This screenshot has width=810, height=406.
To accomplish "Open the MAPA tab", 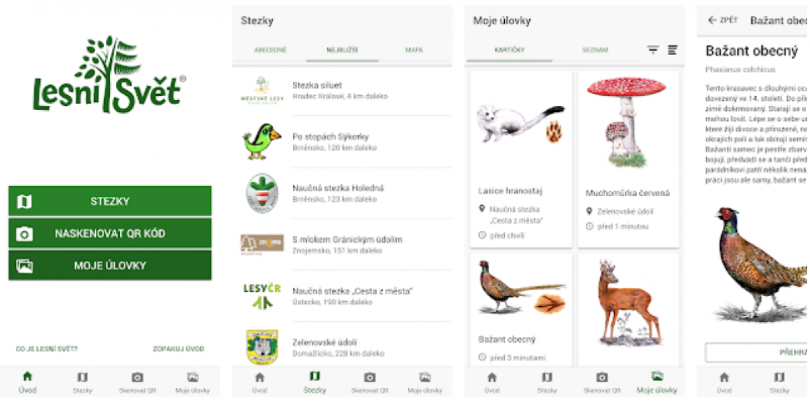I will click(414, 50).
